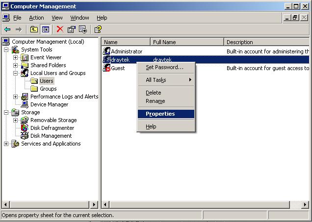The image size is (312, 222).
Task: Collapse the Storage tree node
Action: (x=6, y=112)
